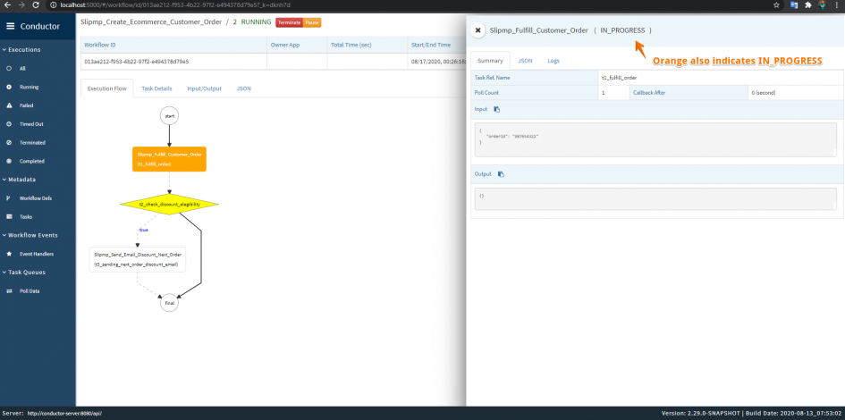Open the JSON tab in task panel
Viewport: 845px width, 420px height.
(525, 61)
